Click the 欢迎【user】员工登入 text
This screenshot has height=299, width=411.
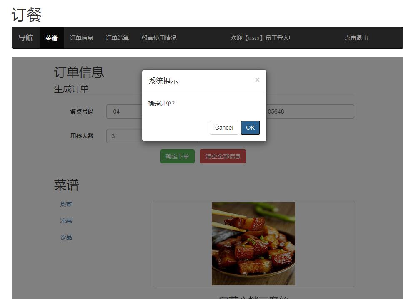pyautogui.click(x=260, y=37)
